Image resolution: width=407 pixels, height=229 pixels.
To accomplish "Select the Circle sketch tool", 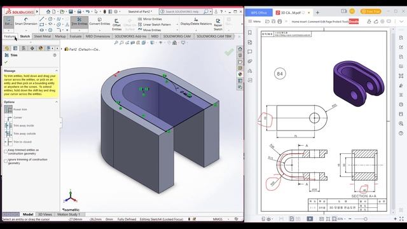I will tap(50, 19).
